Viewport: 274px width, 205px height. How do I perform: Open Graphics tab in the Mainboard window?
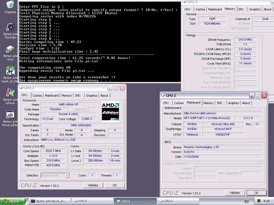pyautogui.click(x=233, y=103)
